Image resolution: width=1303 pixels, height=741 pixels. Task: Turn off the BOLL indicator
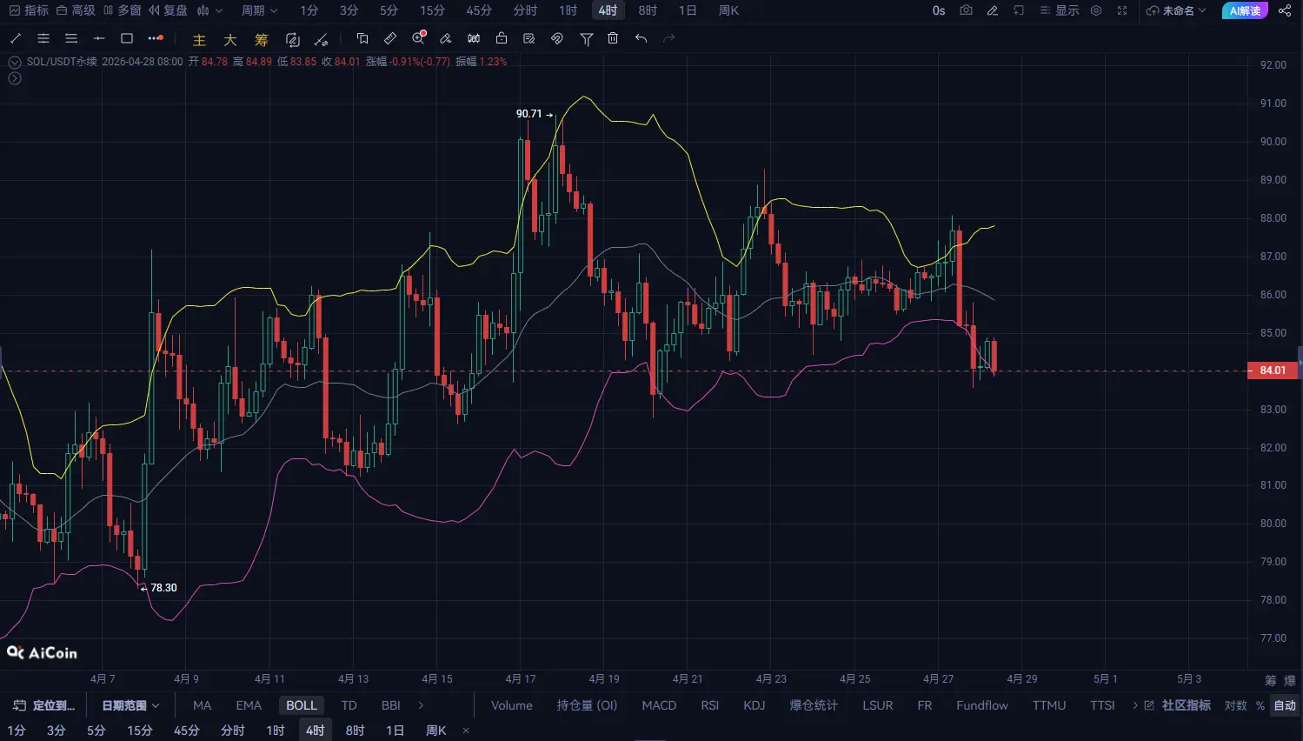(x=302, y=705)
